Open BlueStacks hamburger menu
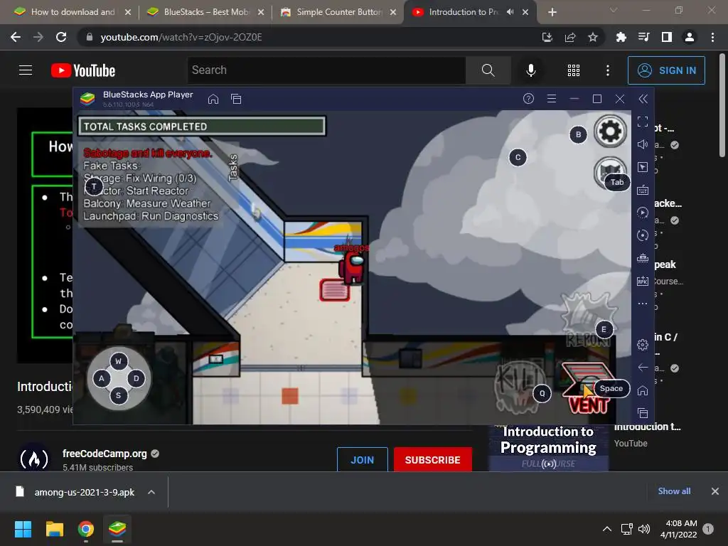The height and width of the screenshot is (546, 728). (552, 98)
